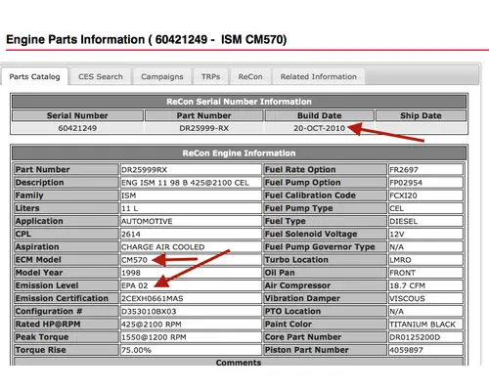Select Torque Rise value 75.00%
489x391 pixels.
(x=191, y=350)
